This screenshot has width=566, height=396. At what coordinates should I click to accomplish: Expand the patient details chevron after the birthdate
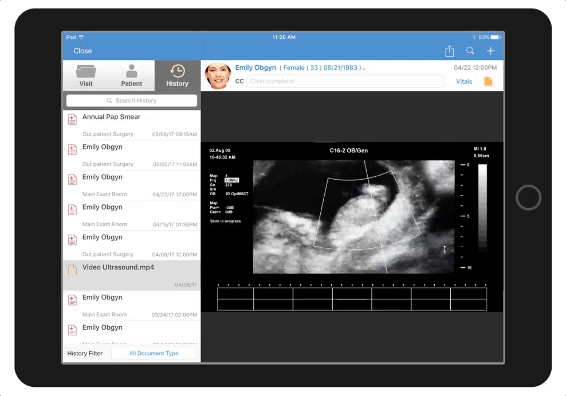(x=364, y=68)
